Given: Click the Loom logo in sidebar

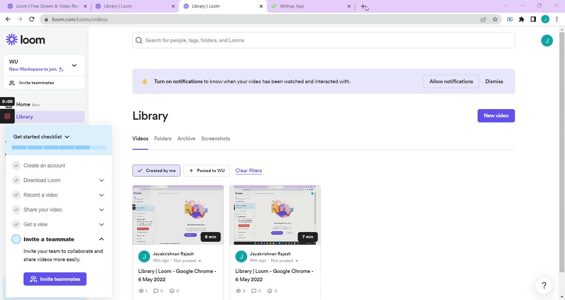Looking at the screenshot, I should tap(25, 40).
